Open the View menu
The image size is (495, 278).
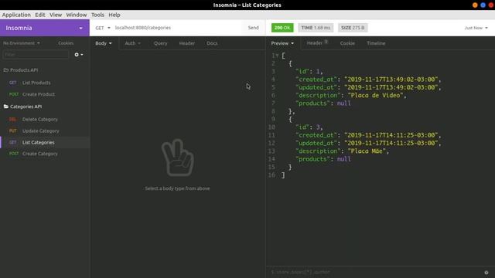pyautogui.click(x=56, y=15)
